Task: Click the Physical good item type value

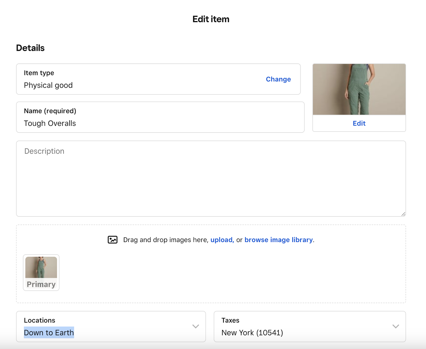Action: (x=48, y=85)
